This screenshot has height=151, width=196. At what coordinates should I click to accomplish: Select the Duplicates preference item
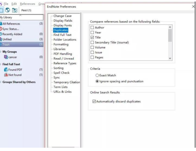[61, 30]
